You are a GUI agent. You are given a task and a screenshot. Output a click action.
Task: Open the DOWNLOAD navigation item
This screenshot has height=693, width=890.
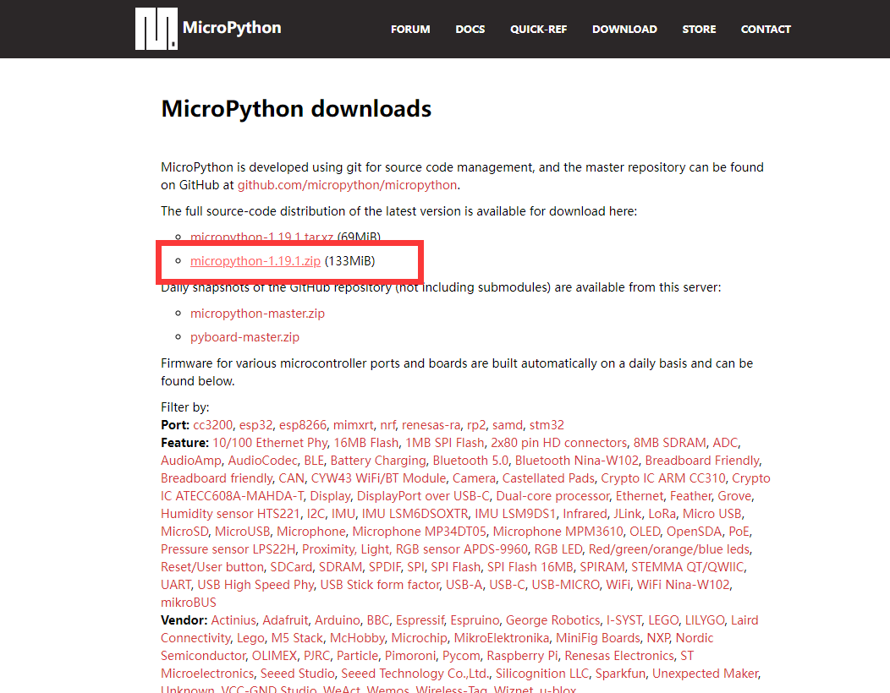(624, 29)
